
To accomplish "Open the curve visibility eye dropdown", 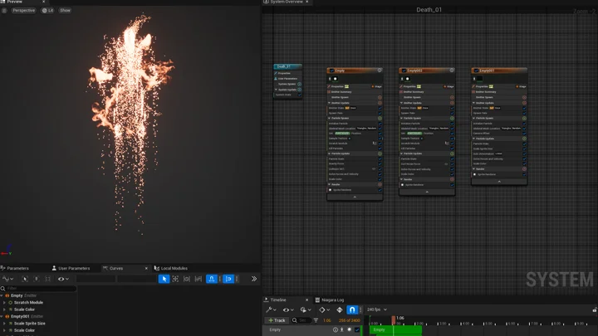I will click(63, 279).
